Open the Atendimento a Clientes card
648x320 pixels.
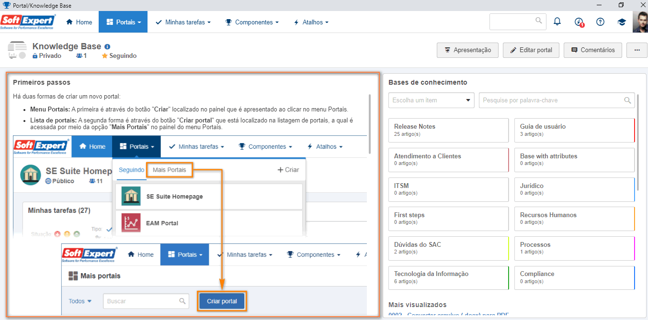click(448, 160)
